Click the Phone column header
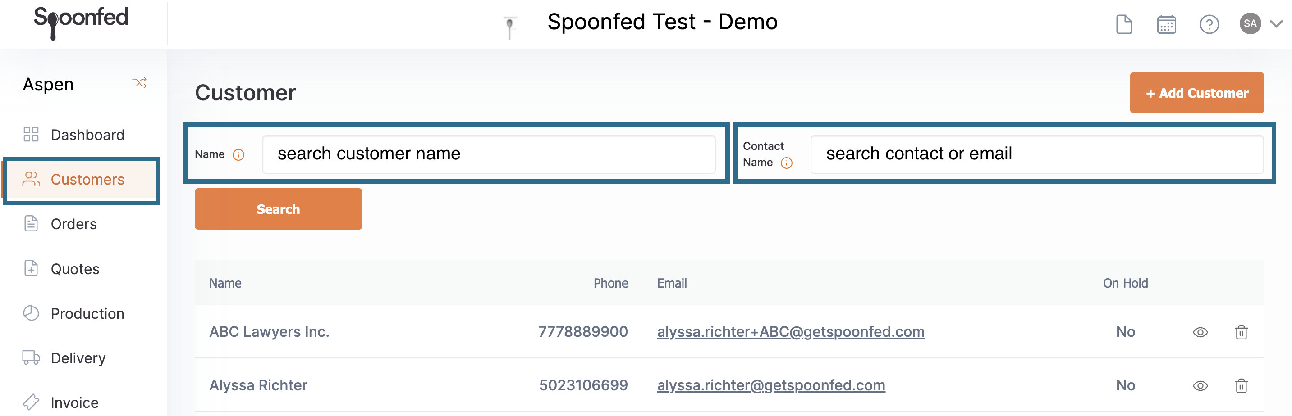1292x416 pixels. (x=610, y=283)
